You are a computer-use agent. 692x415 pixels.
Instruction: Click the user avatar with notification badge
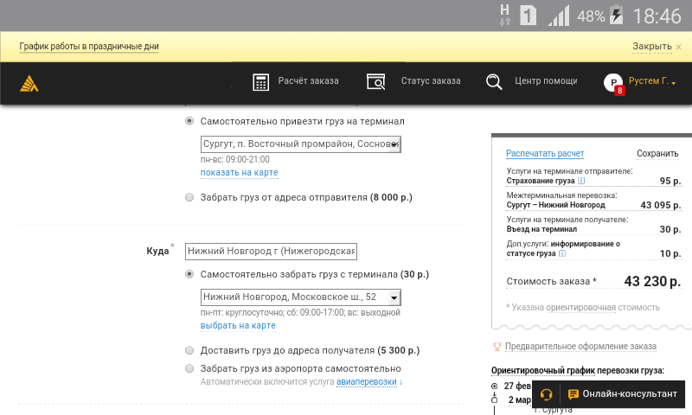pos(613,83)
